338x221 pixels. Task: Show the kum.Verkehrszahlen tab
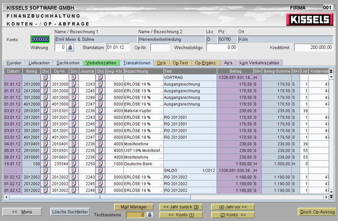click(x=259, y=63)
